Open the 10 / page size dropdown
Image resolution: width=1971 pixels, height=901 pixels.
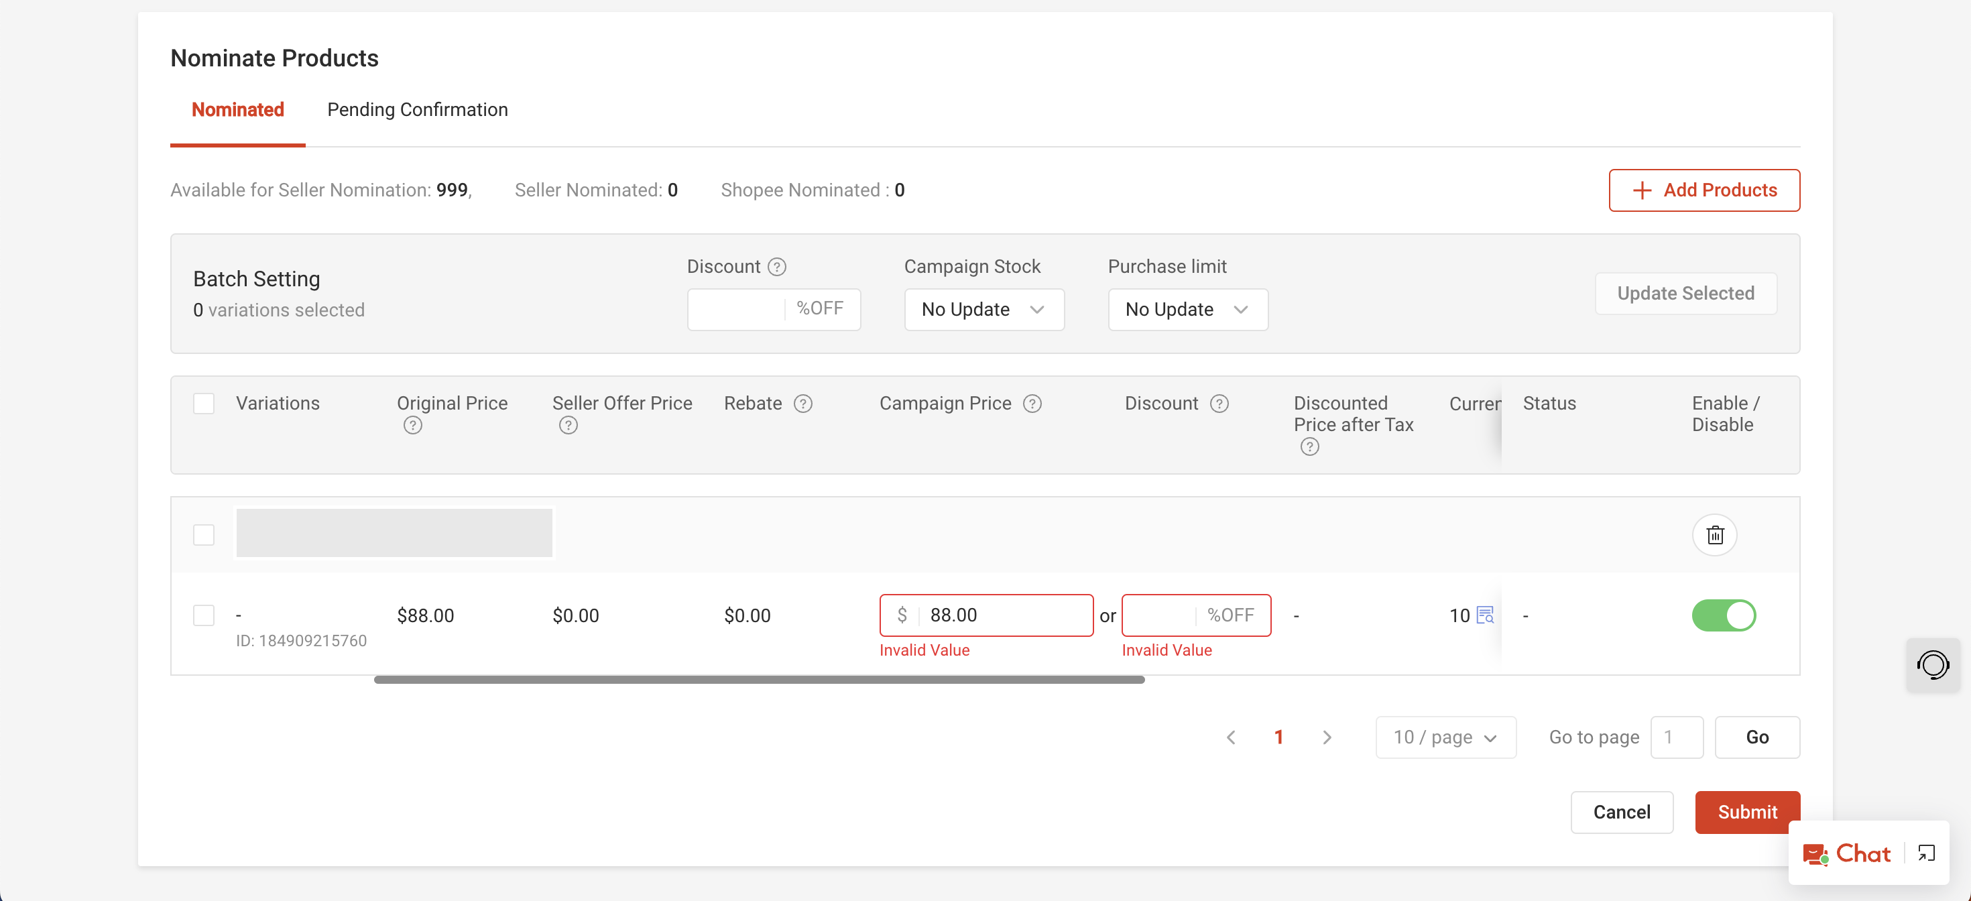1445,737
